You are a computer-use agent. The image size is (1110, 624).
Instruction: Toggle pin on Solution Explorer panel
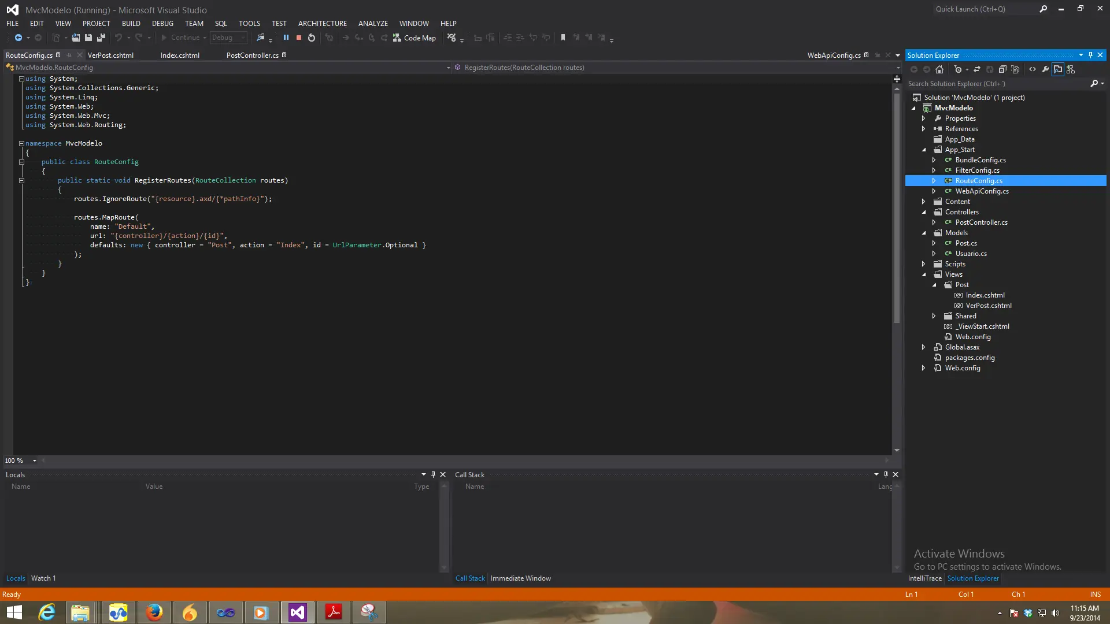click(x=1091, y=55)
